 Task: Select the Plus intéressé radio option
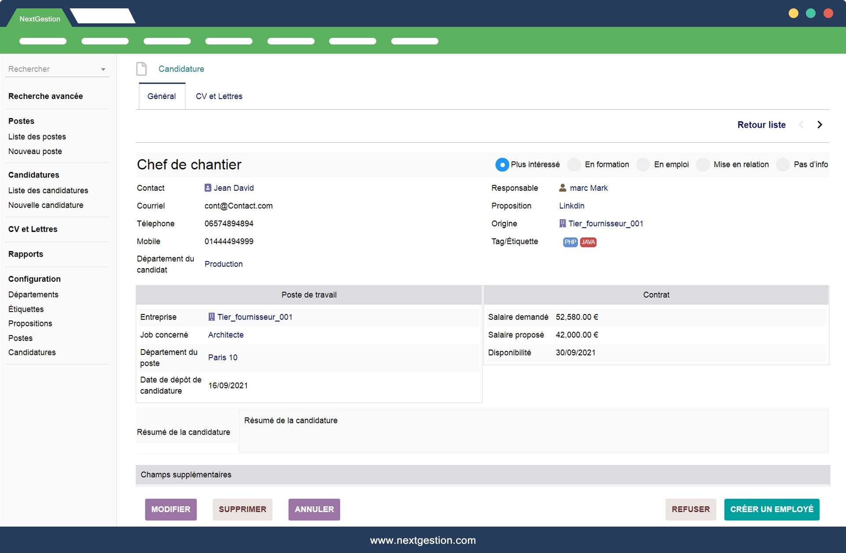click(x=502, y=165)
